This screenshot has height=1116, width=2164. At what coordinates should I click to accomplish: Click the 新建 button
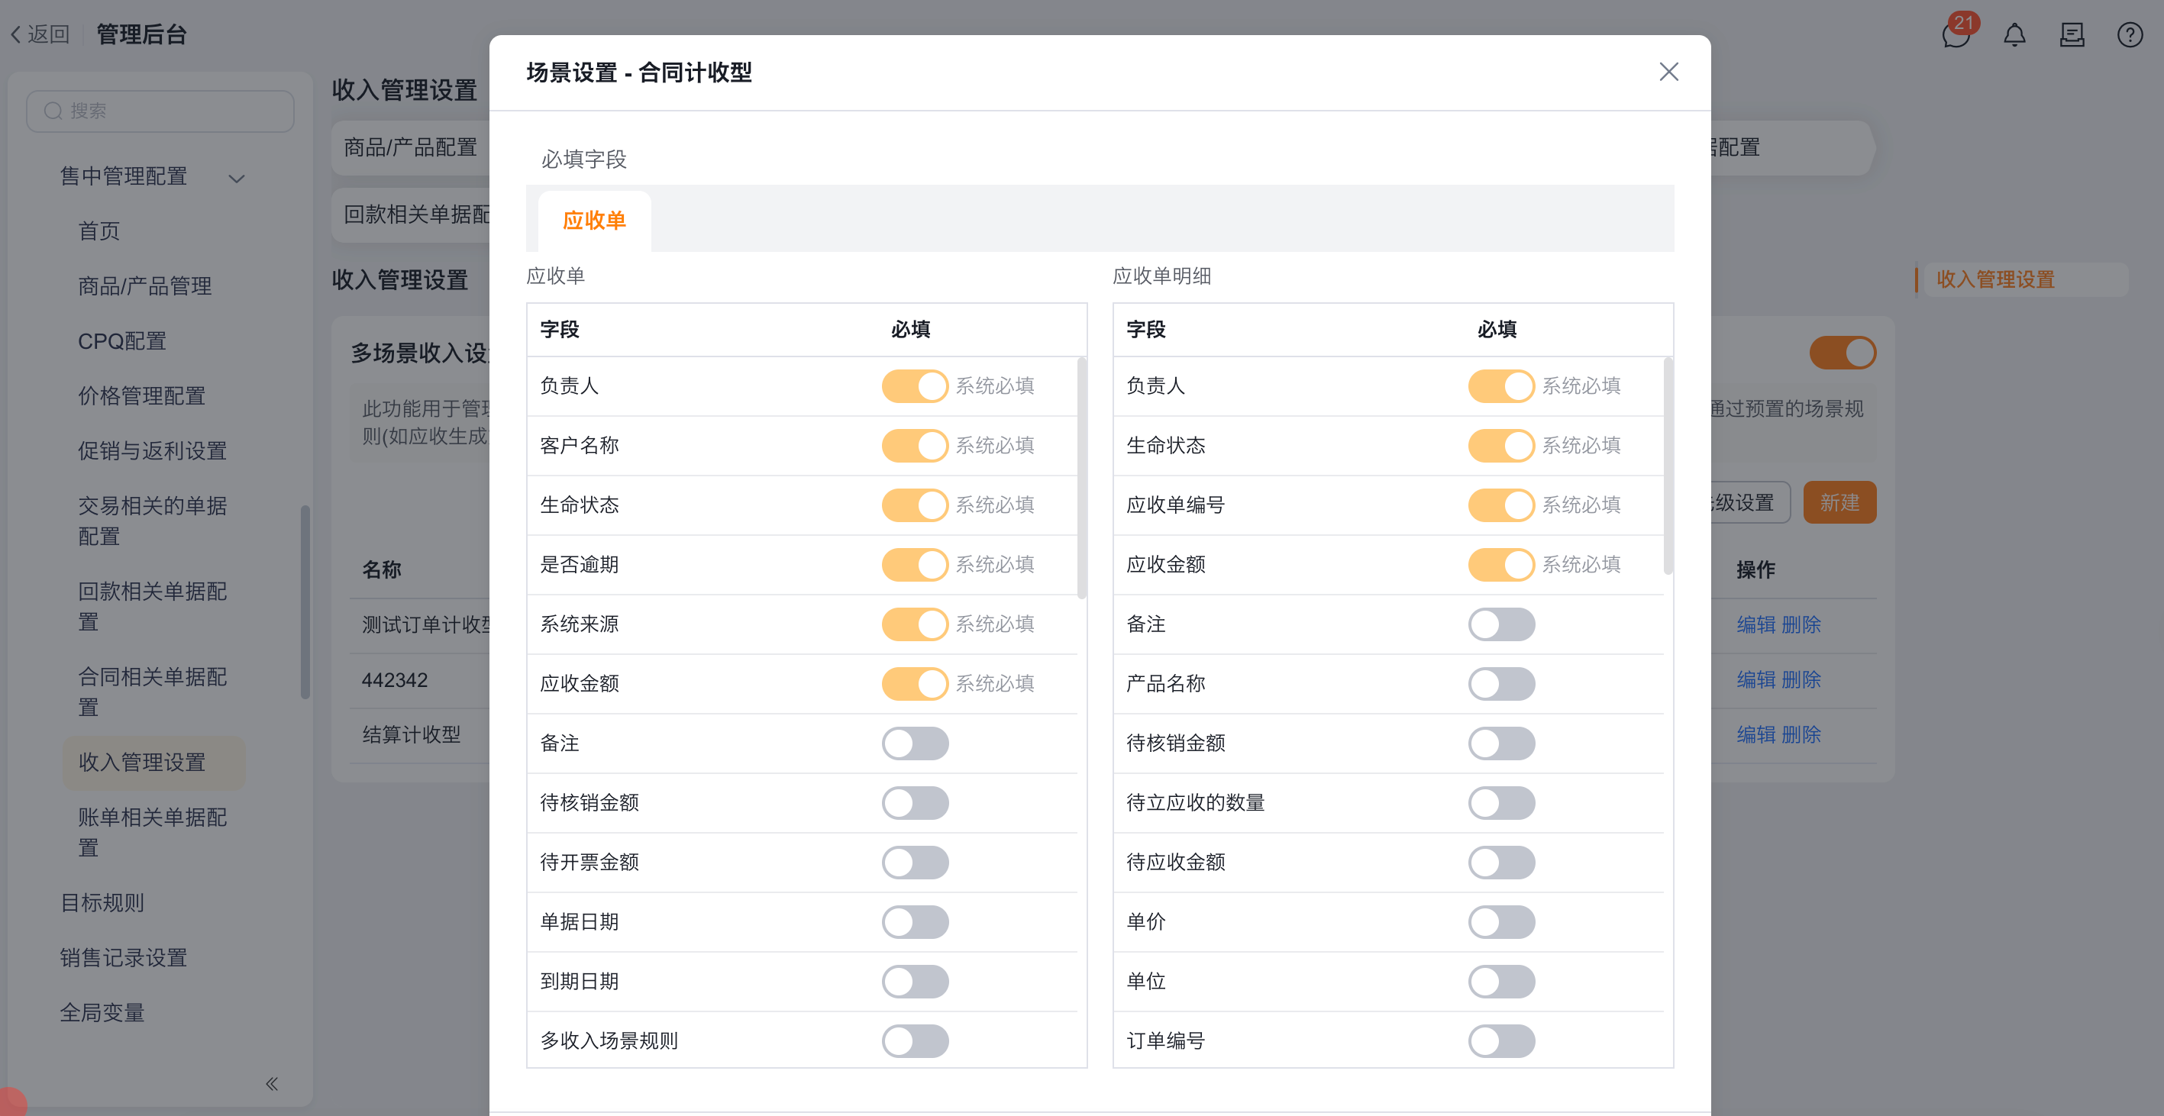click(1839, 502)
